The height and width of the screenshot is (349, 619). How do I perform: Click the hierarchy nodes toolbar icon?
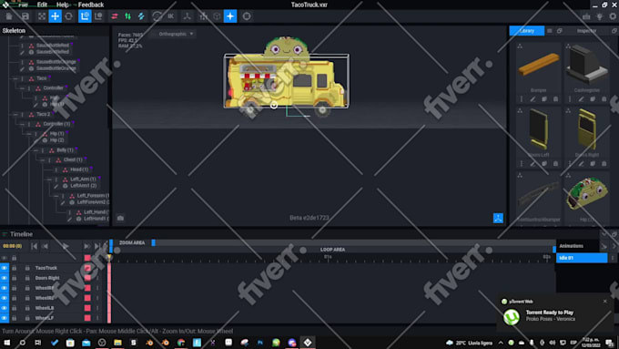click(x=203, y=16)
